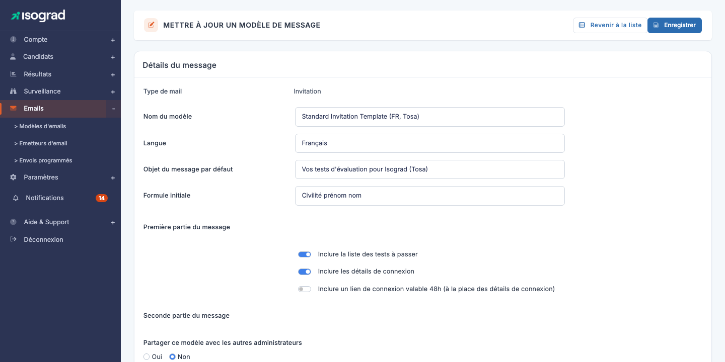Open the Candidats menu label
The image size is (725, 362).
pos(38,57)
